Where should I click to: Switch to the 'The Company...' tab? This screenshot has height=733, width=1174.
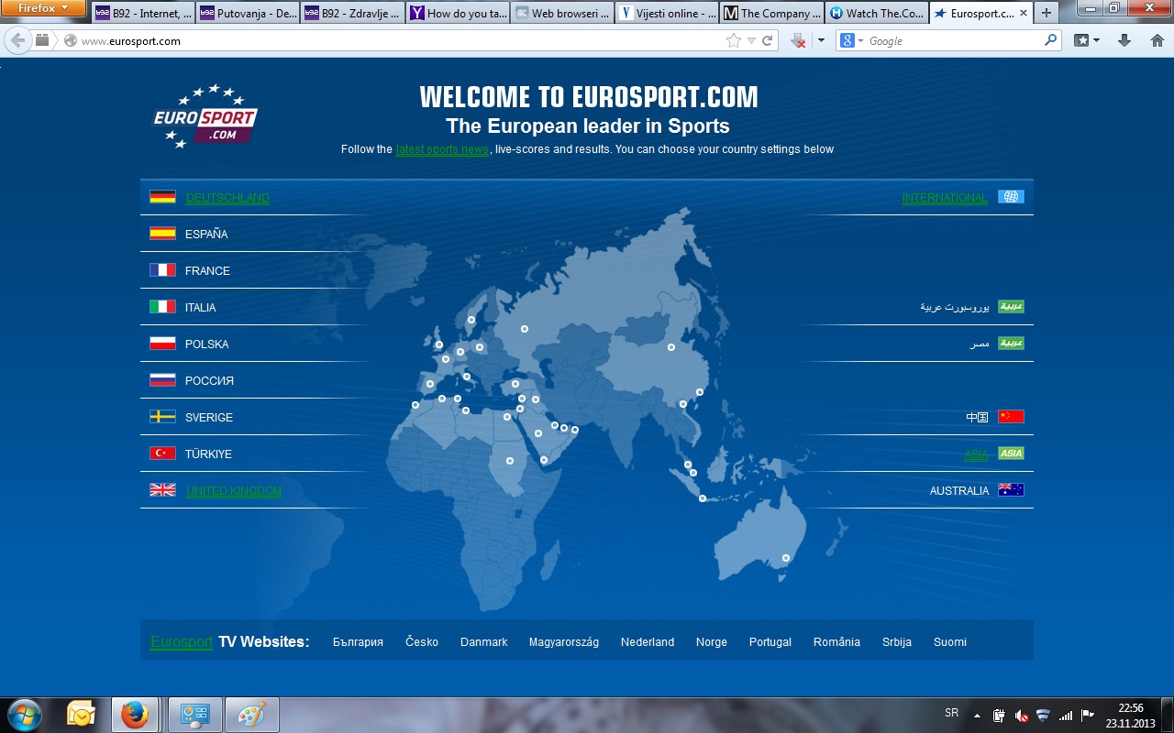[x=770, y=14]
